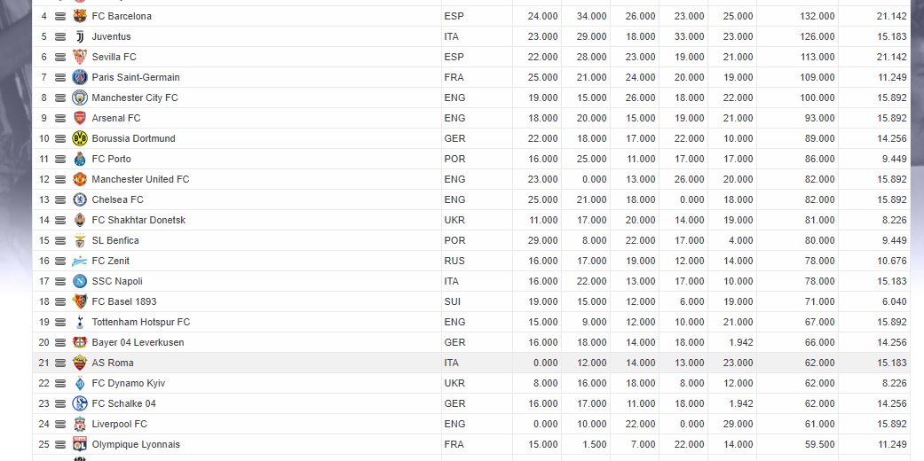Open the Tottenham Hotspur FC link
This screenshot has height=461, width=924.
[x=141, y=322]
